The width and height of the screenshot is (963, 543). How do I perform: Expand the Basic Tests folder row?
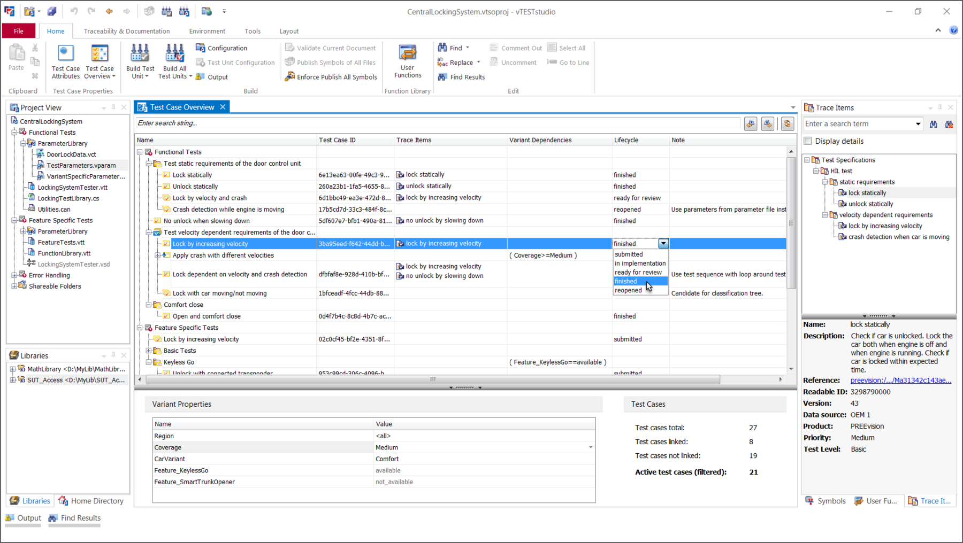[x=149, y=351]
